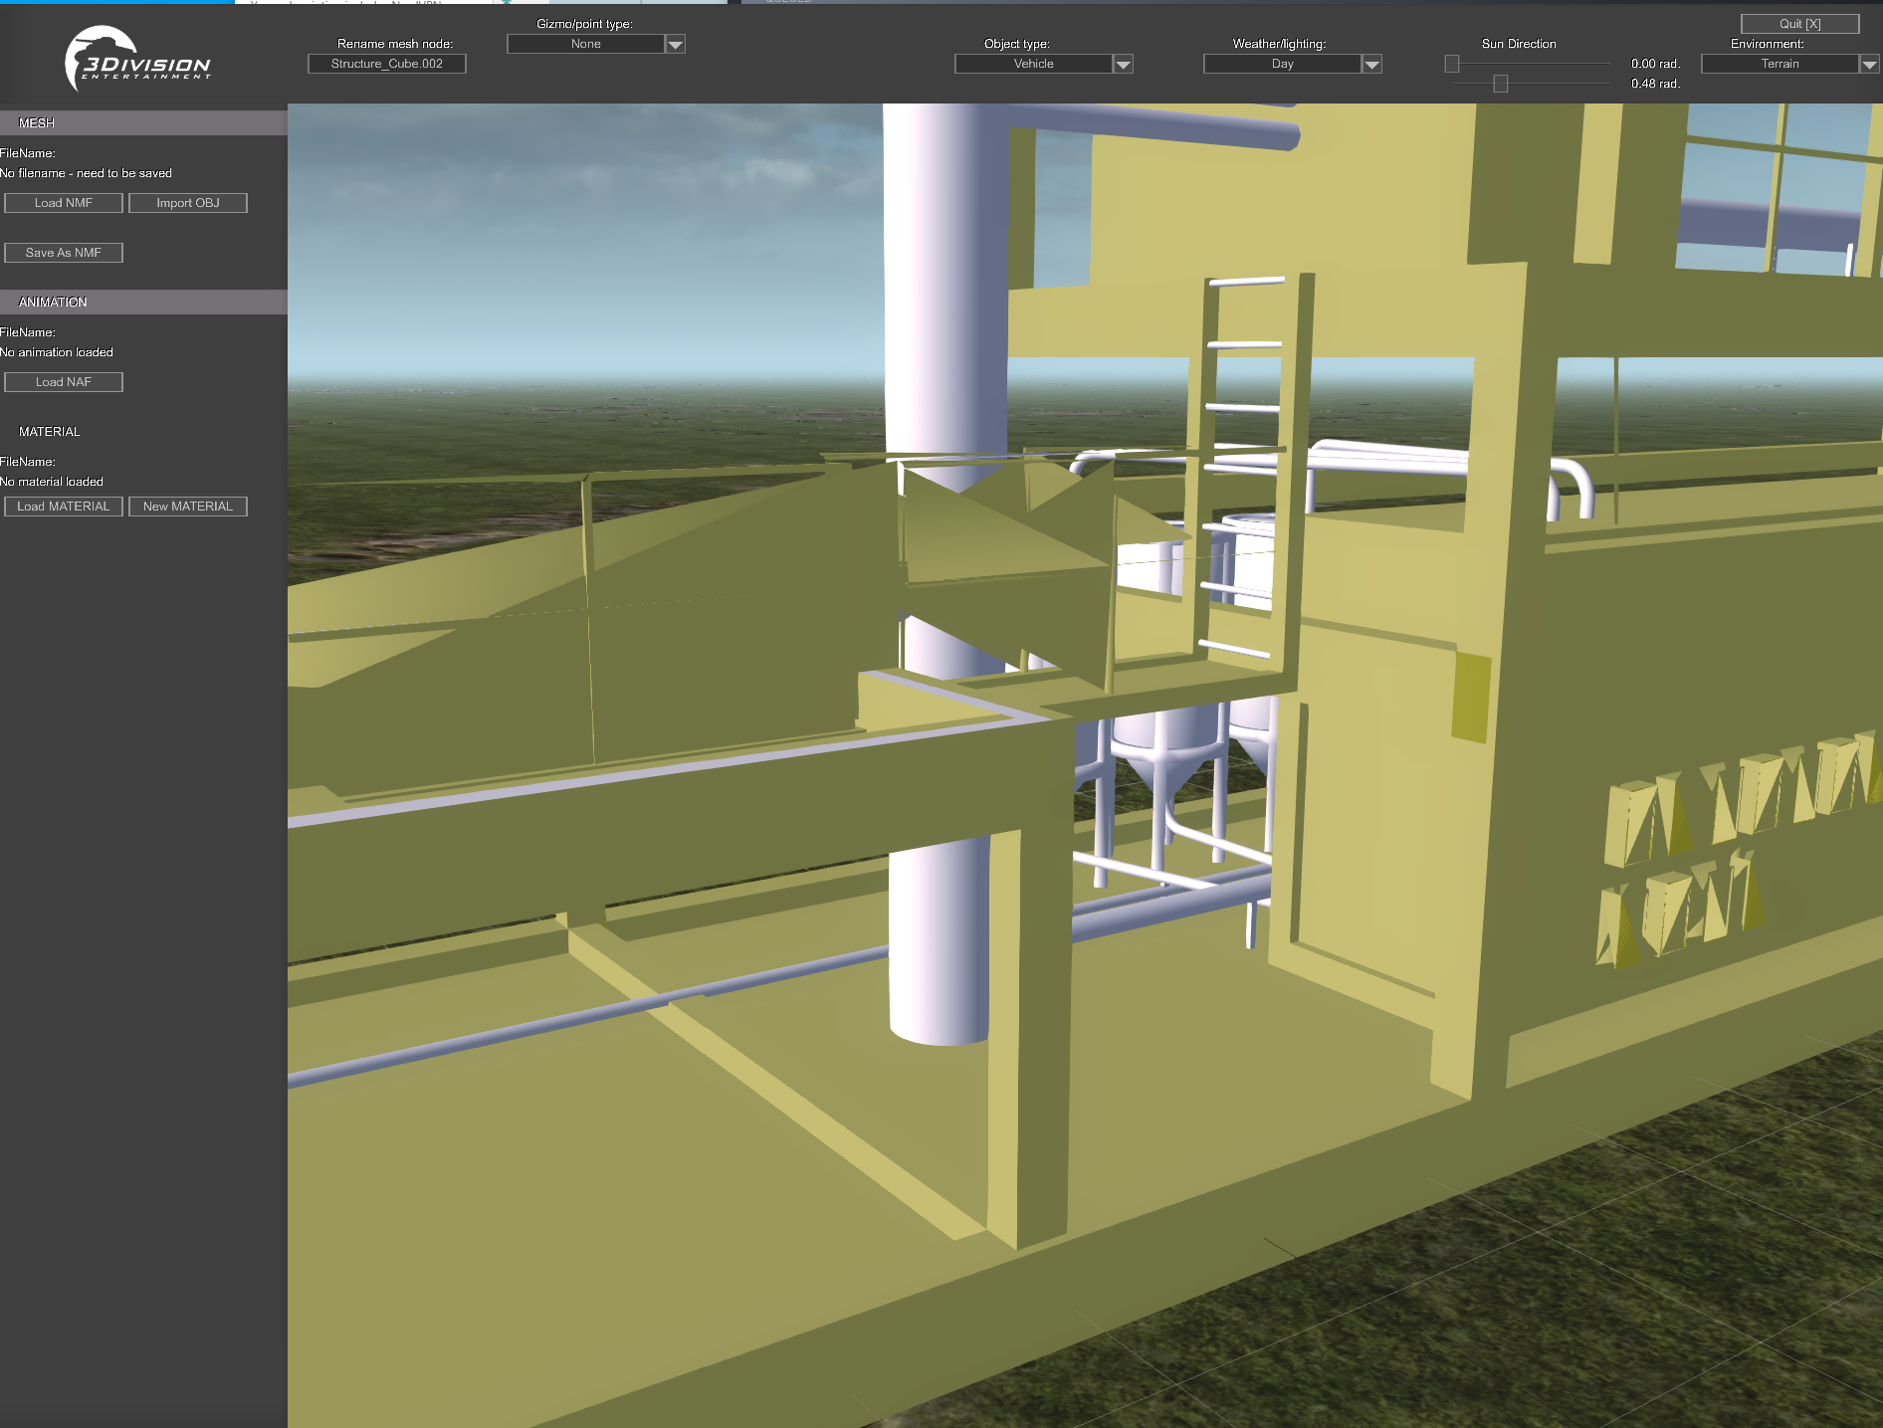Quit the application with Quit [X]
This screenshot has width=1883, height=1428.
click(1799, 24)
